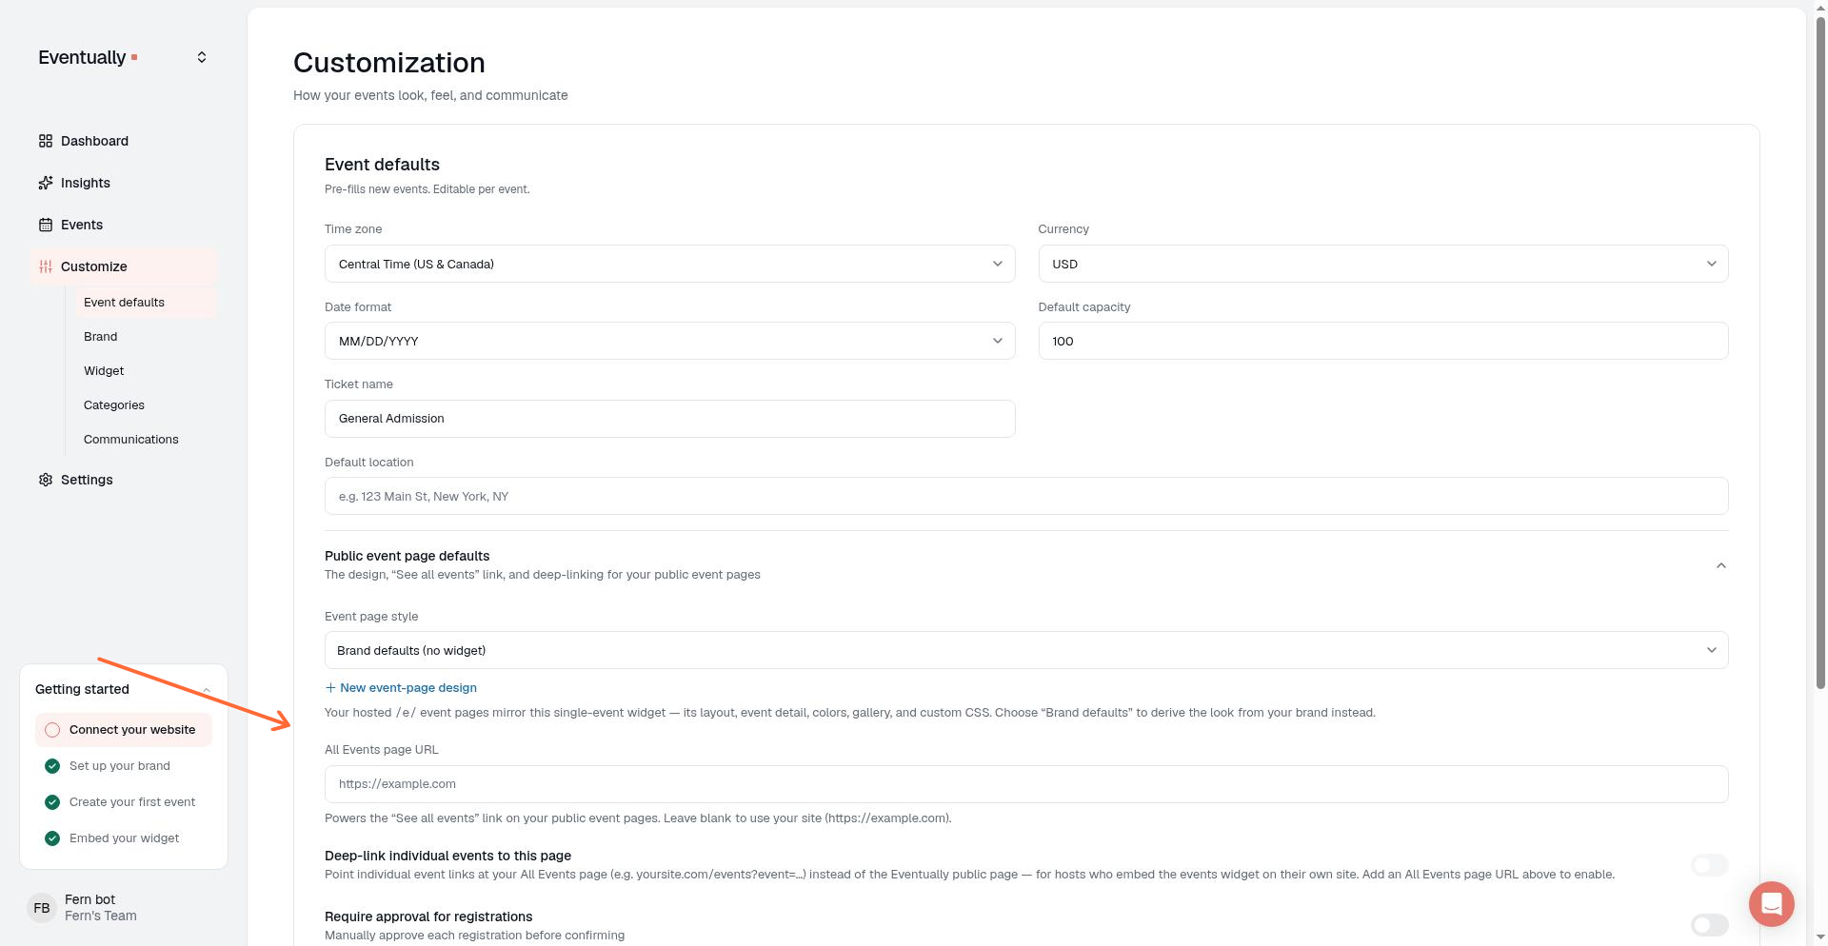This screenshot has height=946, width=1828.
Task: Click the Default capacity field
Action: click(1382, 341)
